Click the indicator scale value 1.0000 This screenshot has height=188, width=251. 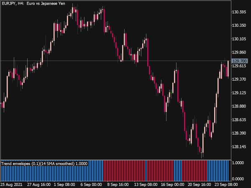[238, 163]
